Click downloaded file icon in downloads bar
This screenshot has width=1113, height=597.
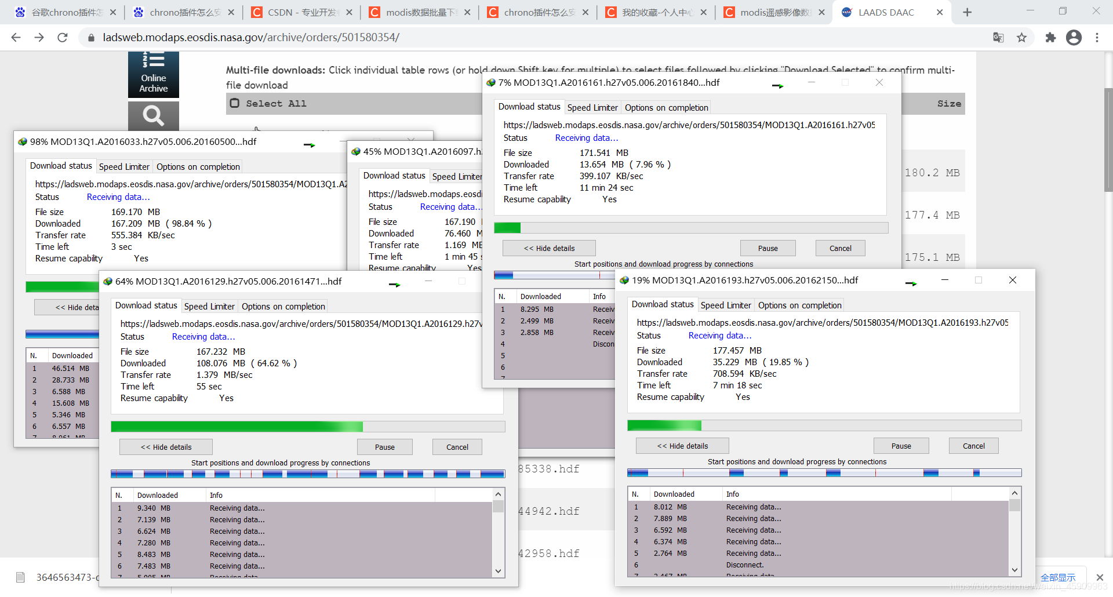(20, 577)
